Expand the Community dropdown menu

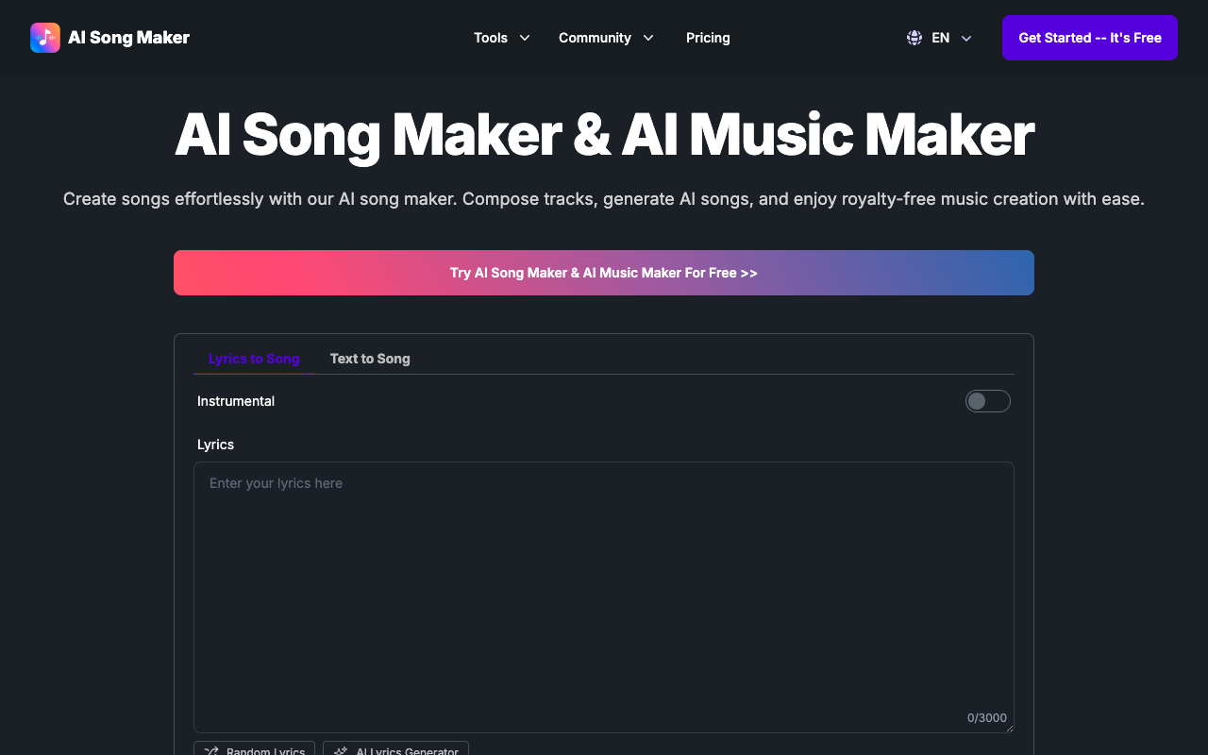(x=606, y=38)
